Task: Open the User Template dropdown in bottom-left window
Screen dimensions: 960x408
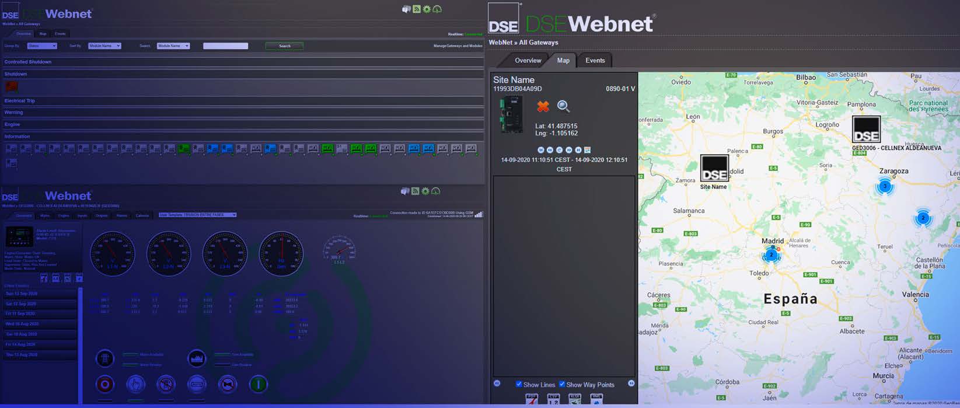Action: click(x=198, y=215)
